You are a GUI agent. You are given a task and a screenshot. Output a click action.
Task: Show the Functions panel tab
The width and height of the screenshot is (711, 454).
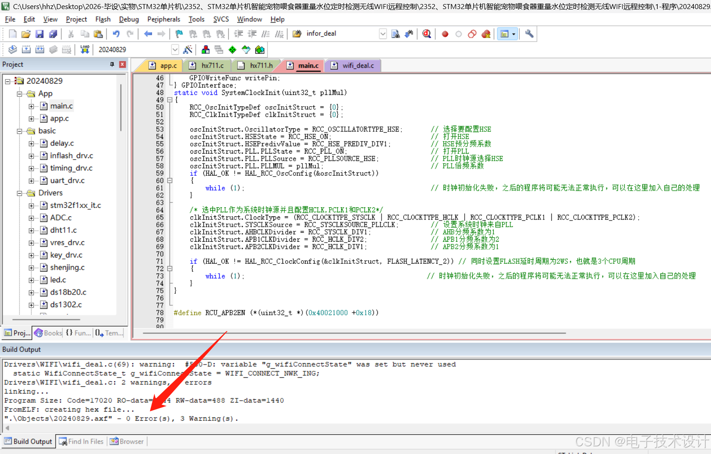coord(78,333)
